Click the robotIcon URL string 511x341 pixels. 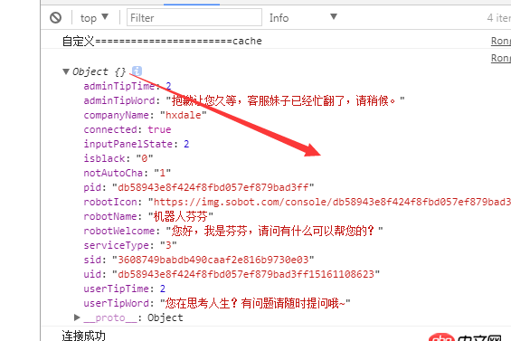(329, 202)
